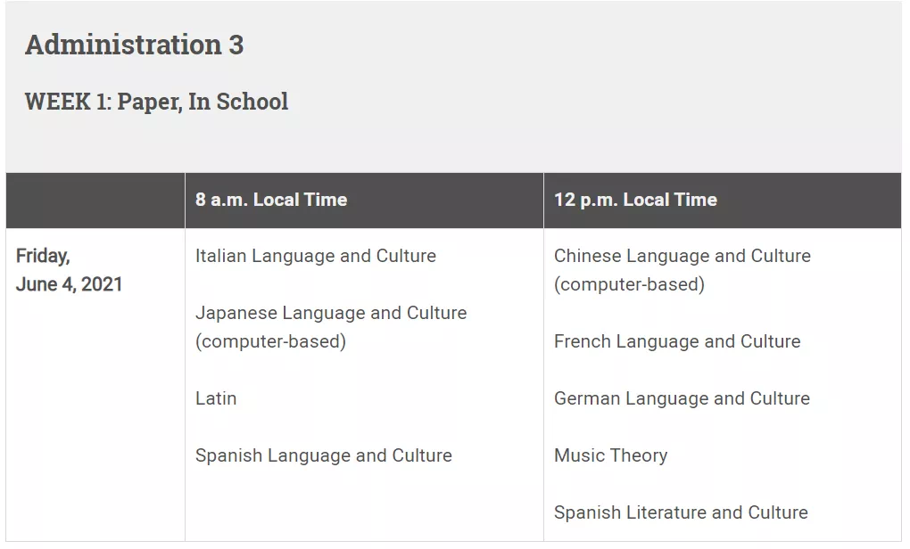Click the 8 a.m. Local Time column header
Screen dimensions: 910x549
click(x=271, y=200)
